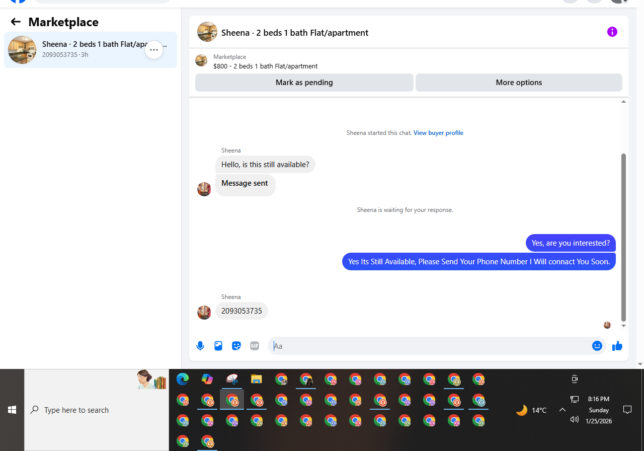Click the 'Please Send Your Phone Number' message

[x=479, y=262]
